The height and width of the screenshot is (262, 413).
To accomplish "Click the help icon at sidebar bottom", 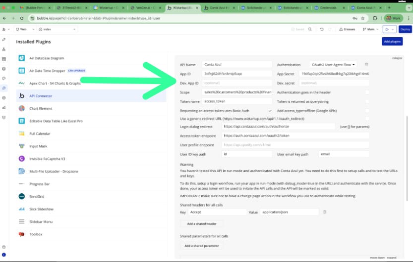I will pyautogui.click(x=3, y=247).
